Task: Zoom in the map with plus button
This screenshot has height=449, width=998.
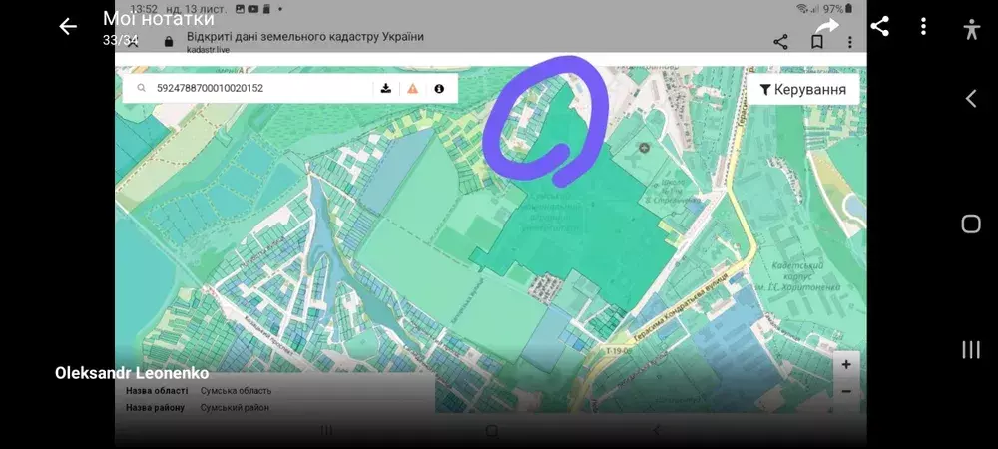Action: [x=845, y=365]
